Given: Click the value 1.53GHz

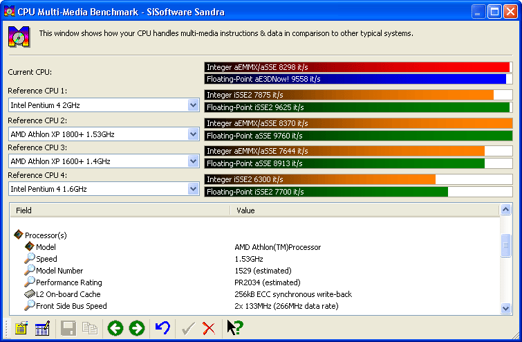Looking at the screenshot, I should (249, 259).
